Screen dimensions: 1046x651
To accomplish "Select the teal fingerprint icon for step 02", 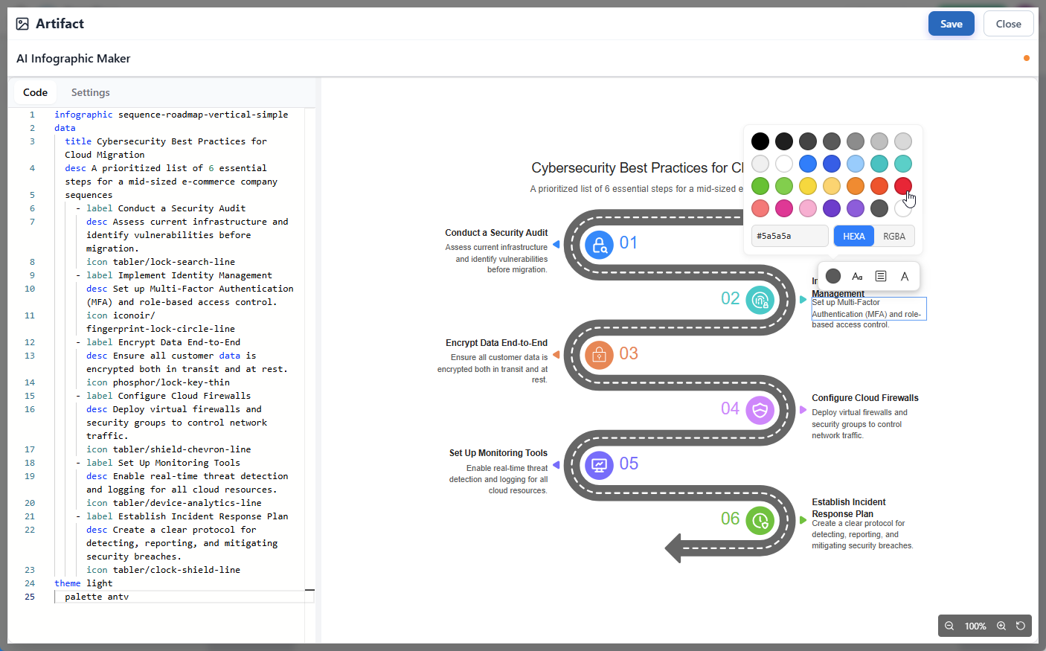I will click(760, 300).
